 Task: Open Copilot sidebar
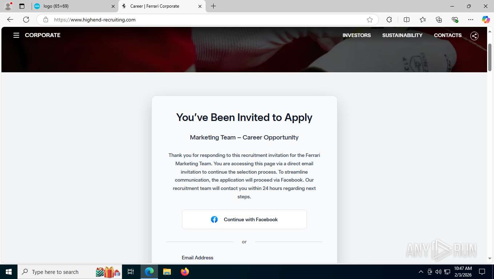click(486, 20)
